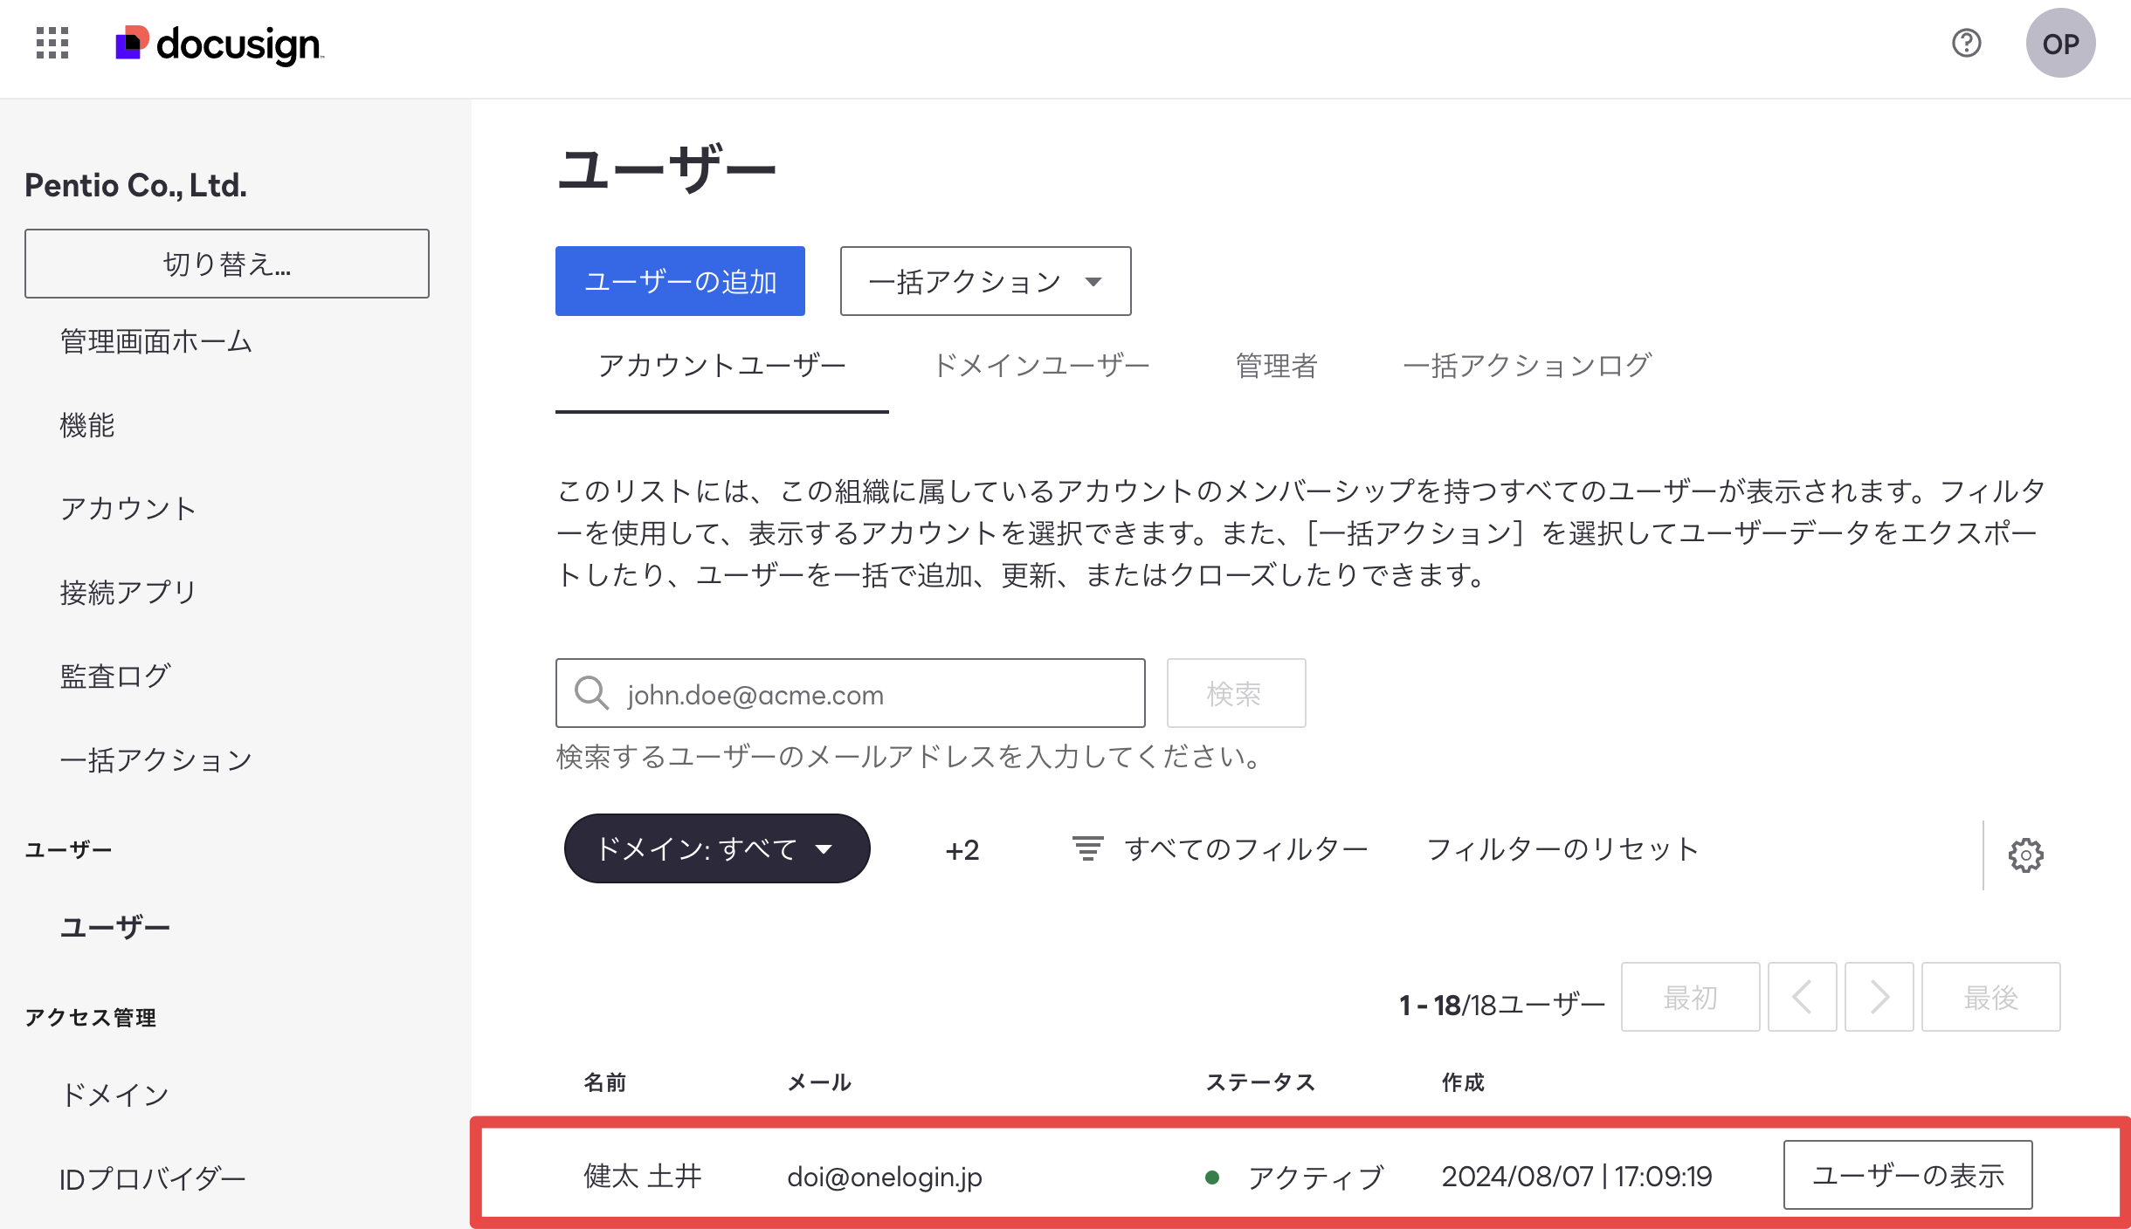Expand the 一括アクション dropdown
Image resolution: width=2131 pixels, height=1229 pixels.
click(x=986, y=281)
